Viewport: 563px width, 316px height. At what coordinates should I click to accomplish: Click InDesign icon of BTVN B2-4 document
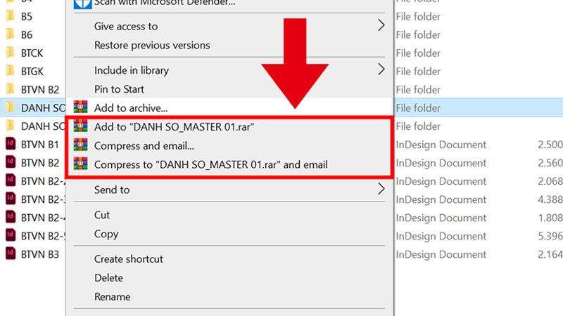tap(11, 217)
